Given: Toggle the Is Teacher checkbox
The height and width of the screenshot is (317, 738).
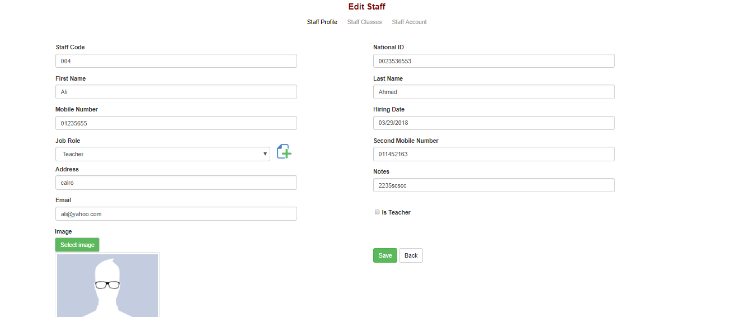Looking at the screenshot, I should click(377, 212).
